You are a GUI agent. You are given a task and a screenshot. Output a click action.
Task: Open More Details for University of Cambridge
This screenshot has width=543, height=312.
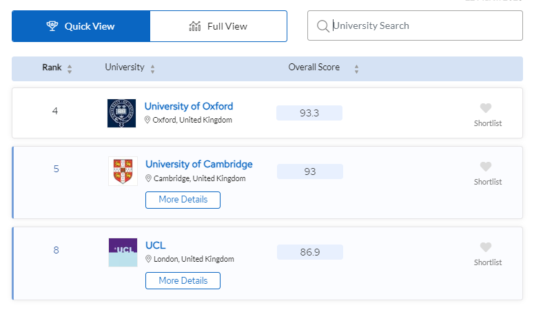coord(183,200)
